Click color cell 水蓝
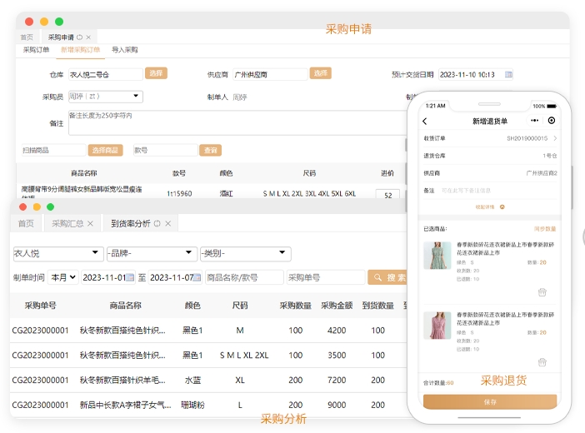585x433 pixels. point(192,380)
